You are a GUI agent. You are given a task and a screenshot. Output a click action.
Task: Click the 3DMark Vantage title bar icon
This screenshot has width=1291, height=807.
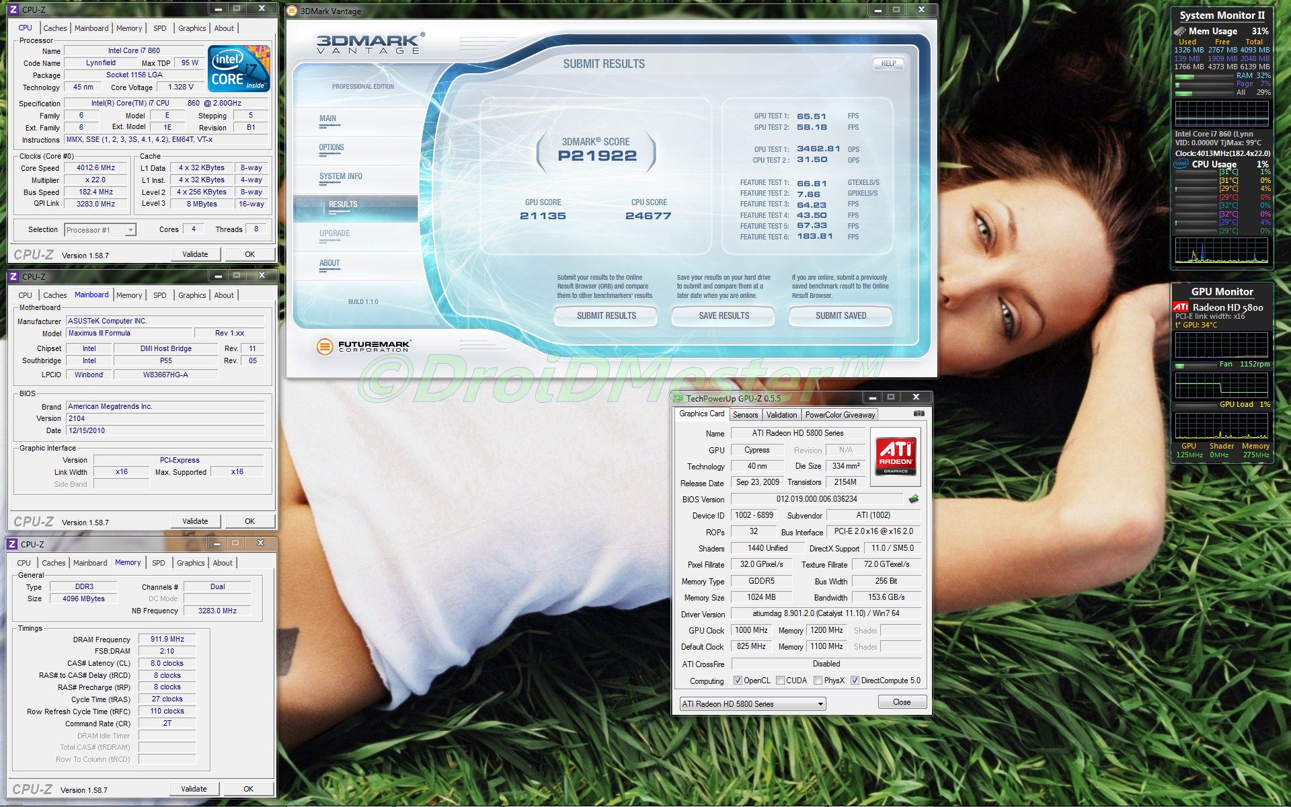tap(292, 11)
